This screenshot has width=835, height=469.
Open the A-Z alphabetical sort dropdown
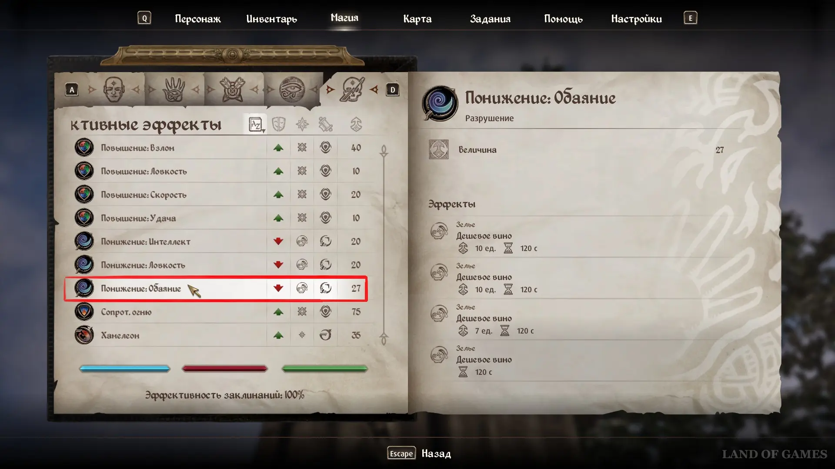coord(256,125)
